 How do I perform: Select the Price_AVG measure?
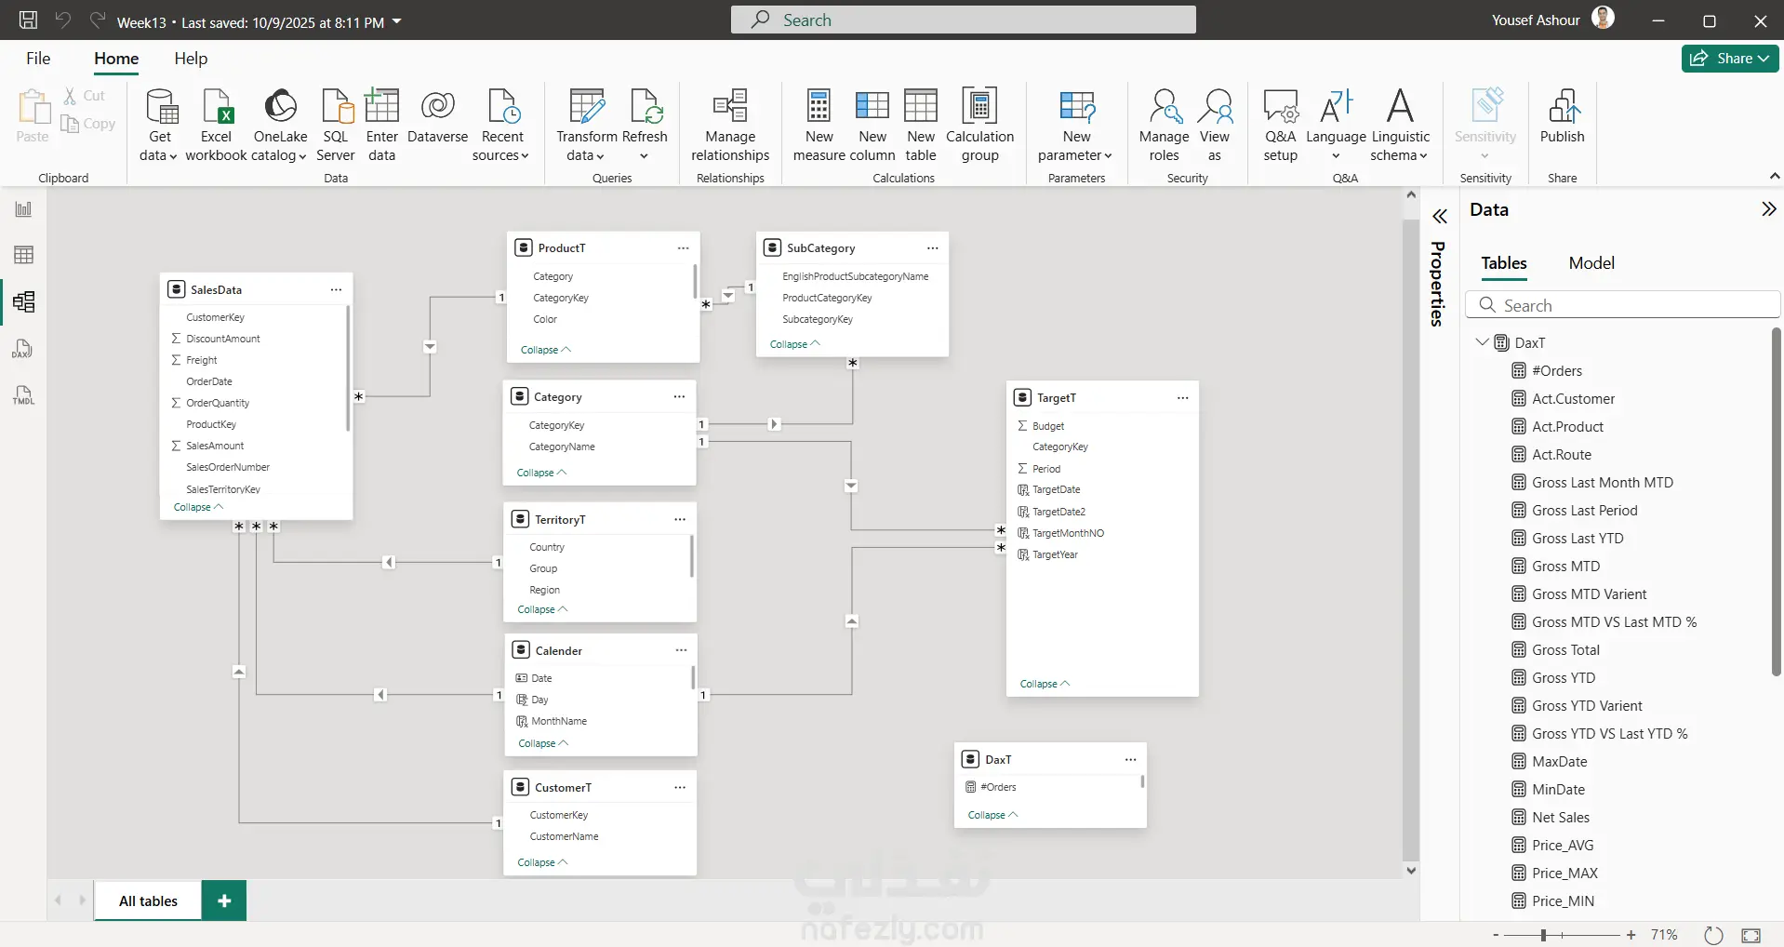point(1563,845)
